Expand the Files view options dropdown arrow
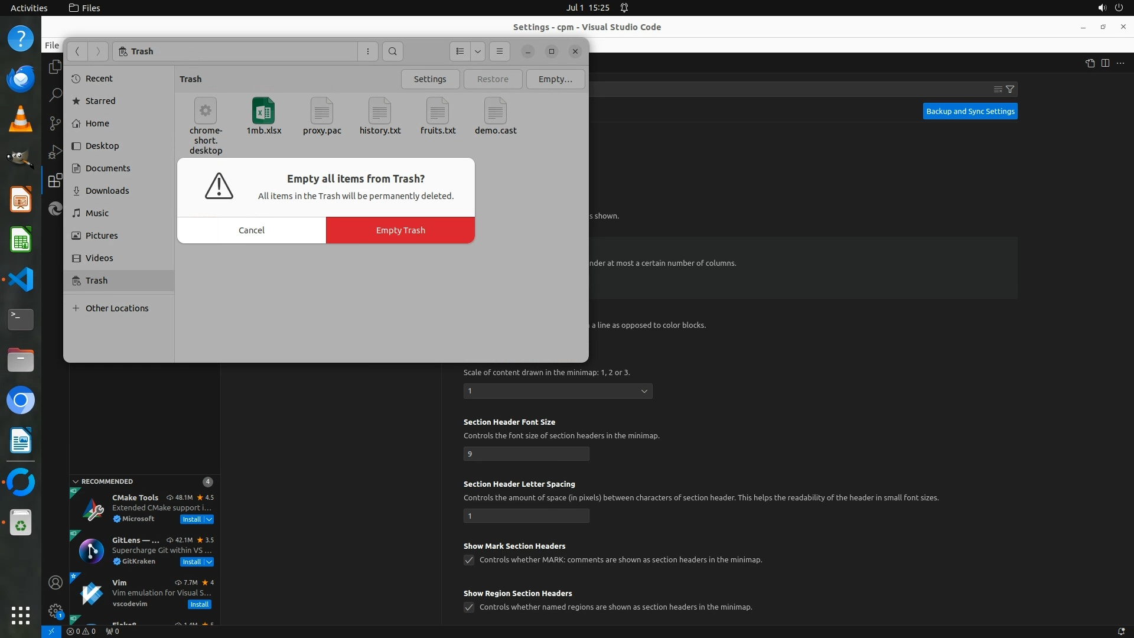The image size is (1134, 638). coord(478,51)
